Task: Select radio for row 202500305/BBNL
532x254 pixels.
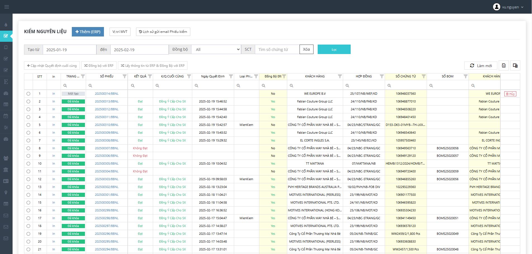Action: (28, 164)
